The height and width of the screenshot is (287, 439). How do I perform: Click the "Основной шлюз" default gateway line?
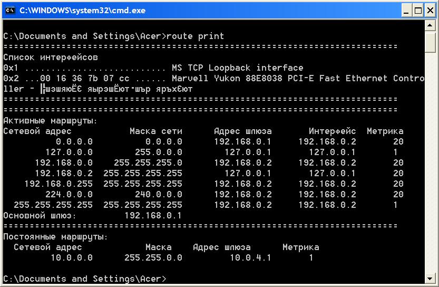pyautogui.click(x=92, y=216)
